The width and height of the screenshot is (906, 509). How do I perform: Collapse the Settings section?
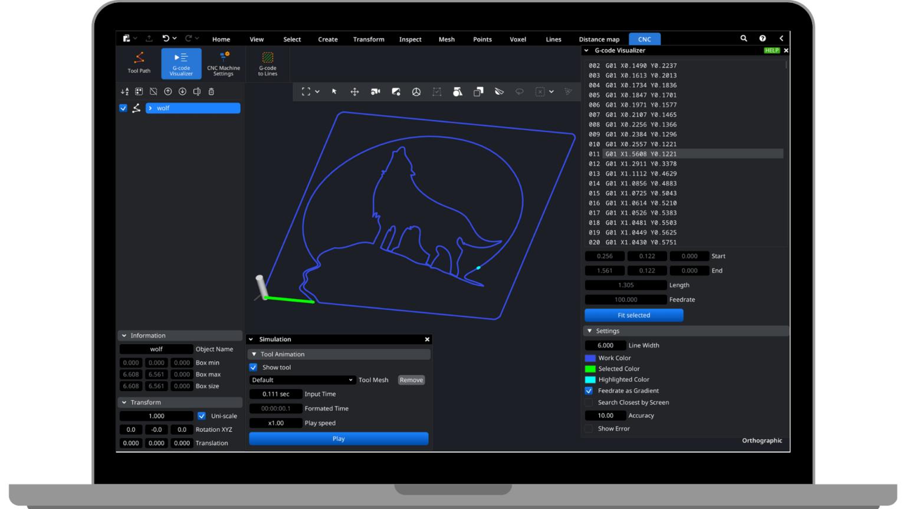590,331
